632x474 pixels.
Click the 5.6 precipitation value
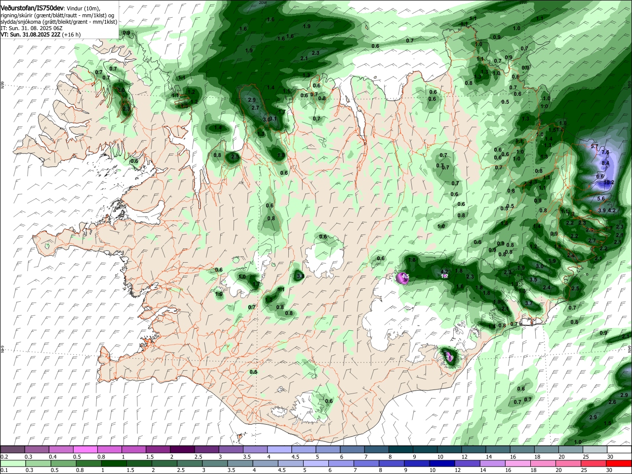(601, 198)
